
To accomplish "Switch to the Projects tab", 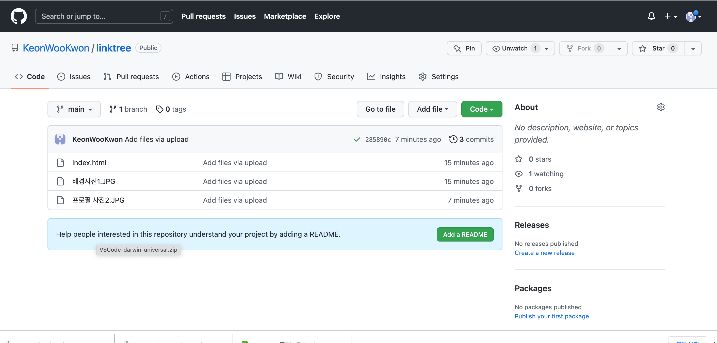I will tap(242, 77).
